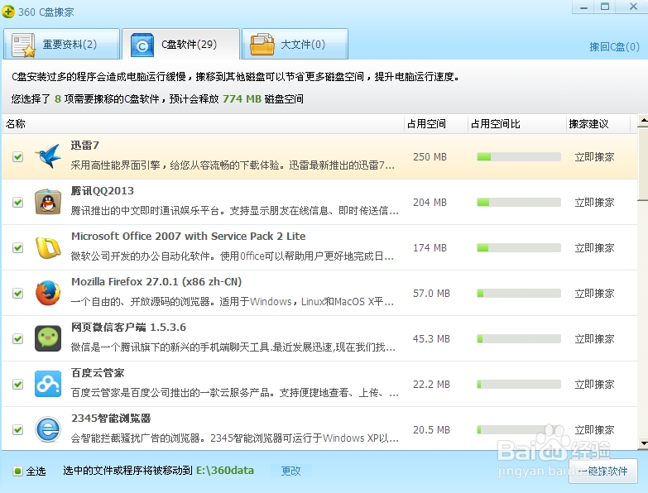The image size is (648, 493).
Task: Click the Microsoft Office 2007 yellow icon
Action: pos(48,247)
